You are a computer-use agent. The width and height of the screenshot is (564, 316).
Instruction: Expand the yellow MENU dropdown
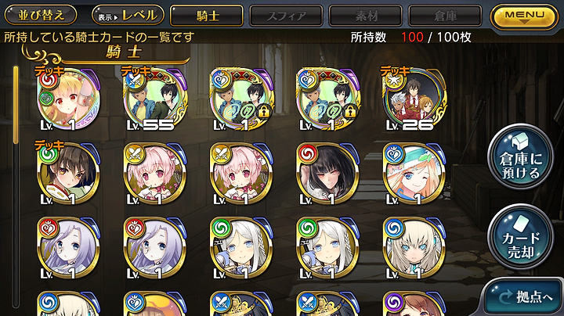(524, 16)
